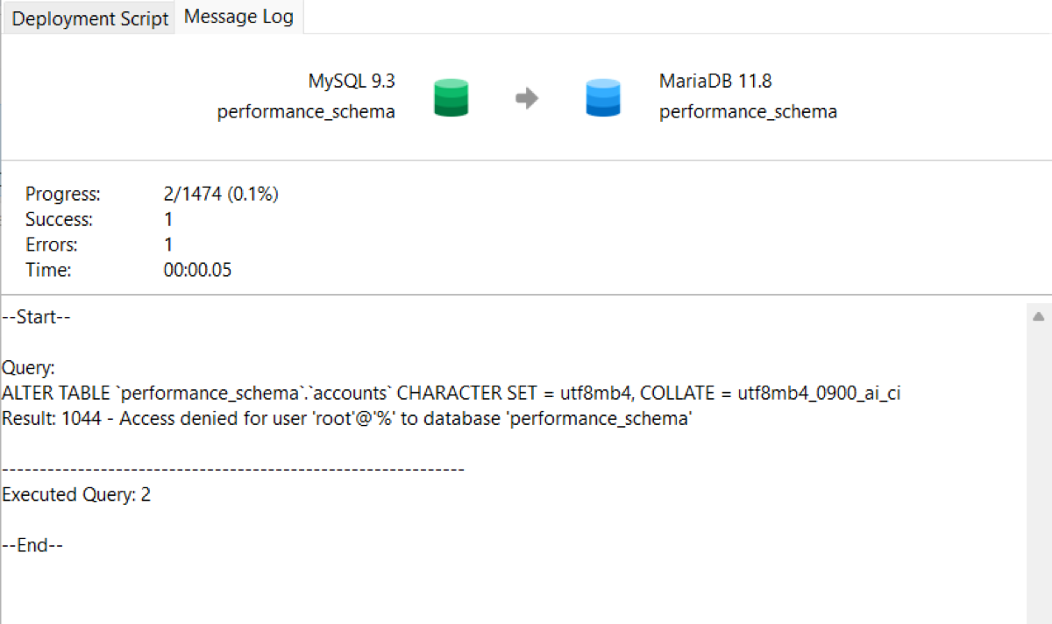This screenshot has width=1052, height=624.
Task: Select the Message Log tab
Action: [238, 17]
